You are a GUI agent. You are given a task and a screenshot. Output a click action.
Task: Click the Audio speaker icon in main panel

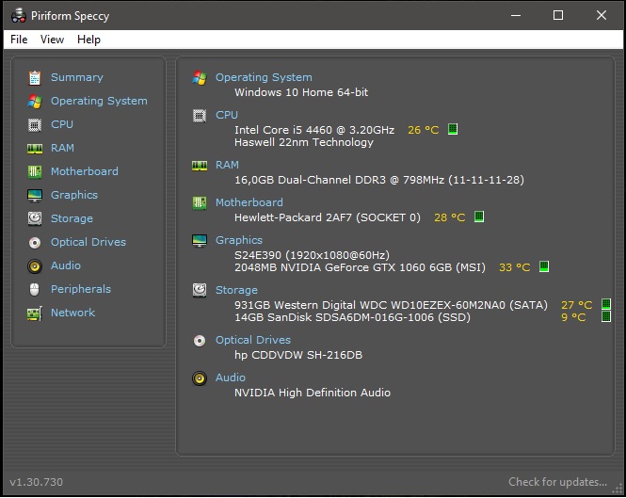(200, 378)
